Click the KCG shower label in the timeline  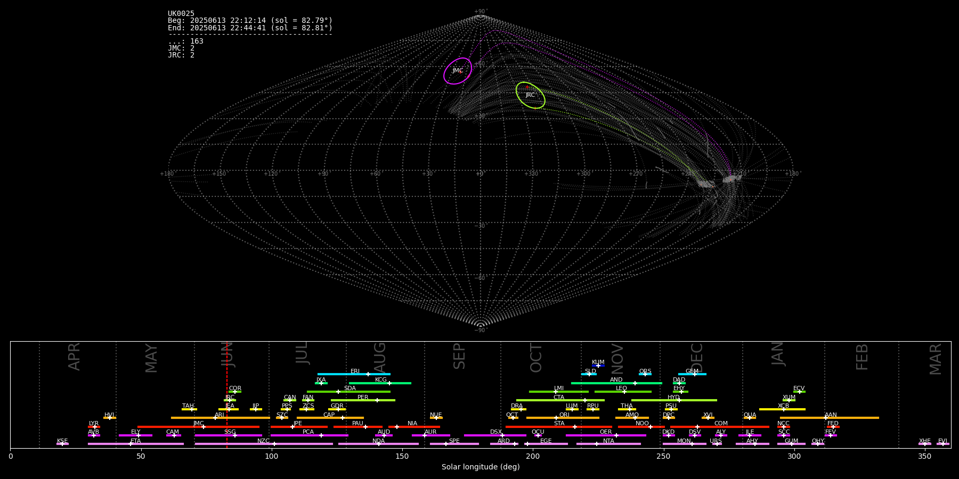coord(381,380)
